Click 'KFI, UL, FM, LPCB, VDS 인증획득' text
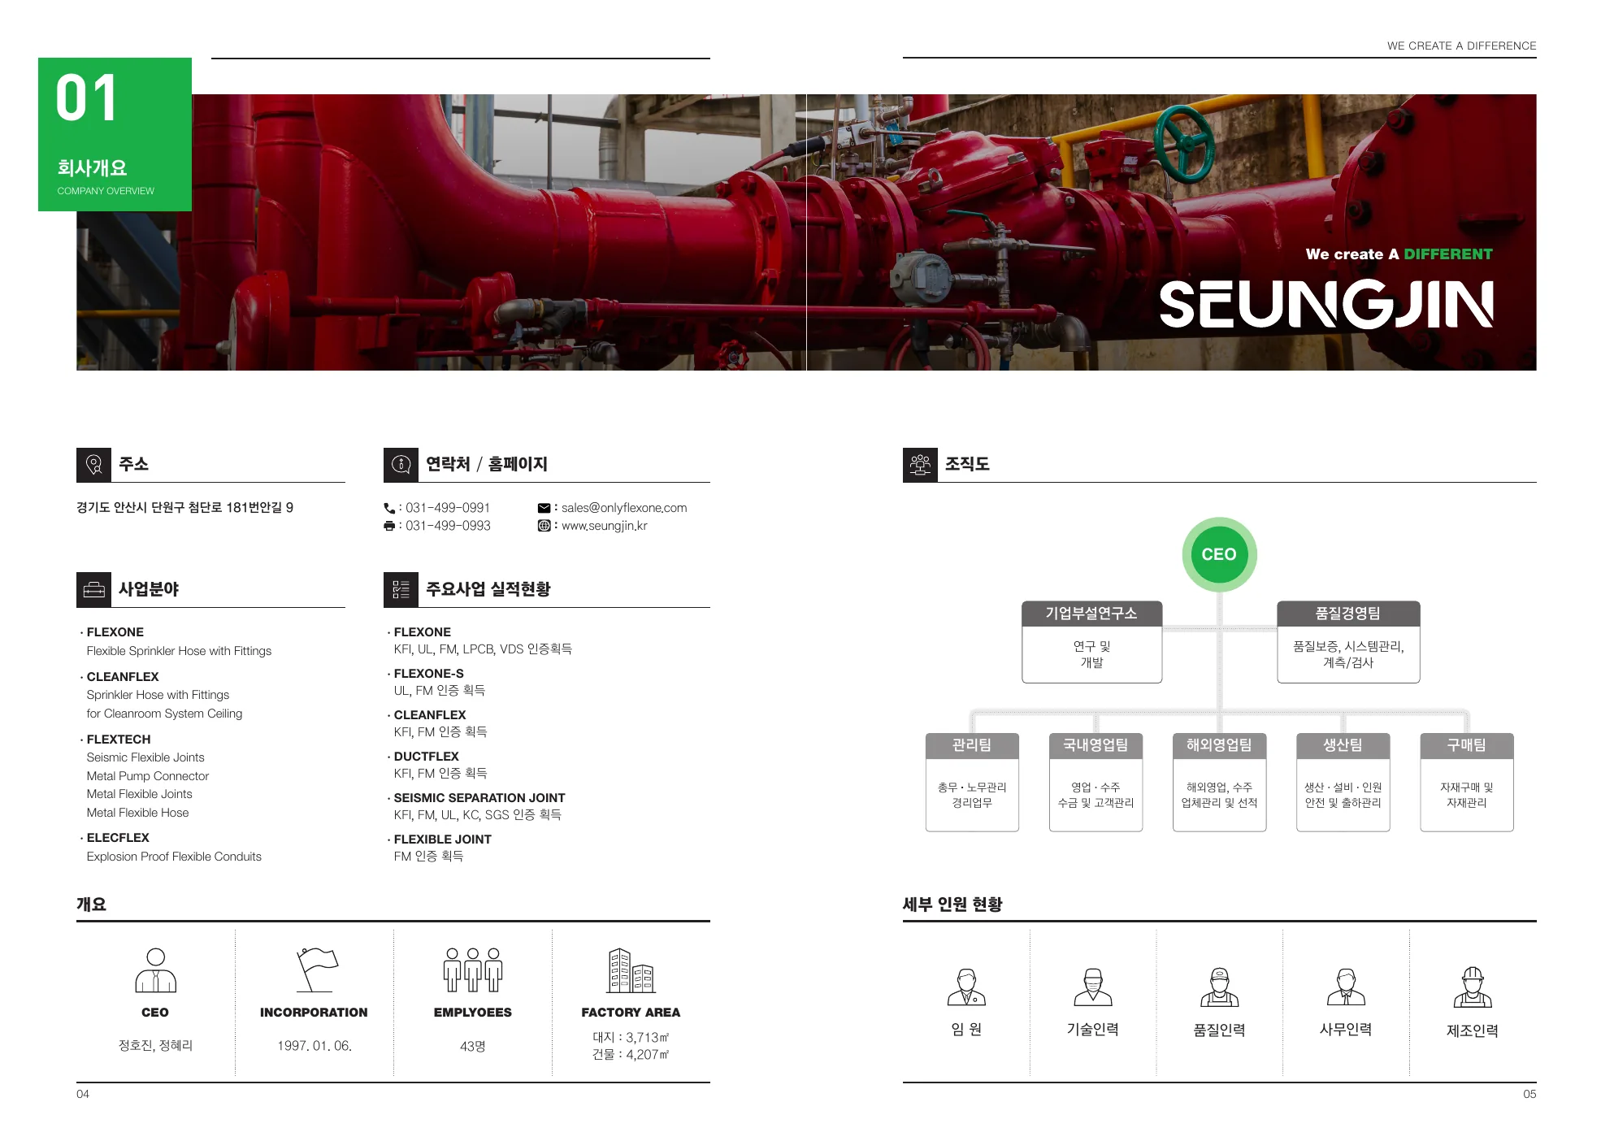This screenshot has width=1614, height=1141. [x=483, y=649]
